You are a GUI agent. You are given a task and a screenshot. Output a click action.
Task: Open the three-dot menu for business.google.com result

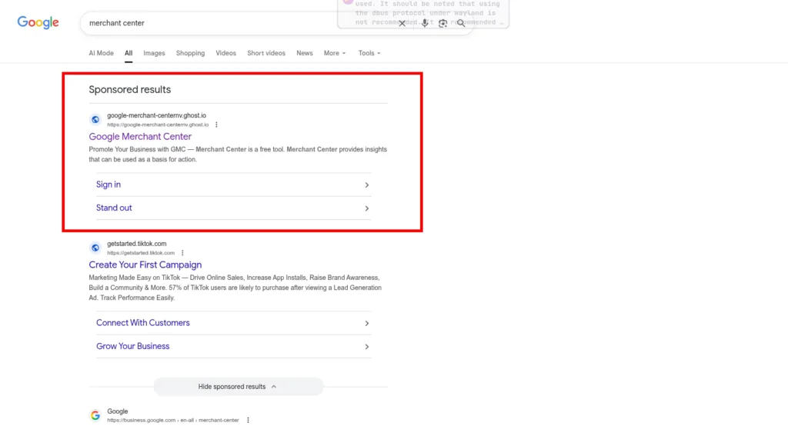[x=248, y=420]
